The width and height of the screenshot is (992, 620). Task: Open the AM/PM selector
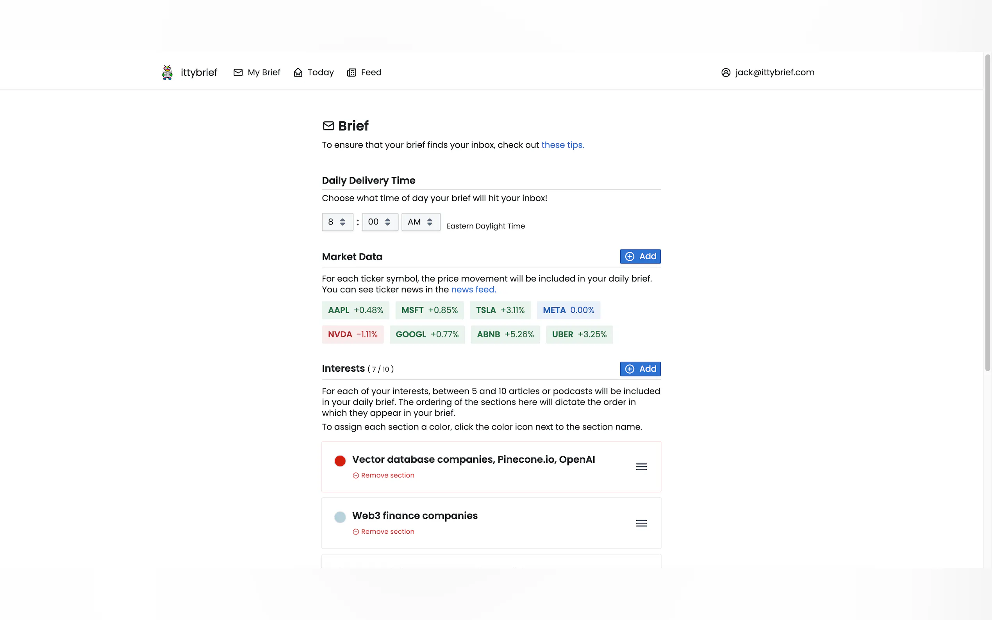[x=420, y=222]
